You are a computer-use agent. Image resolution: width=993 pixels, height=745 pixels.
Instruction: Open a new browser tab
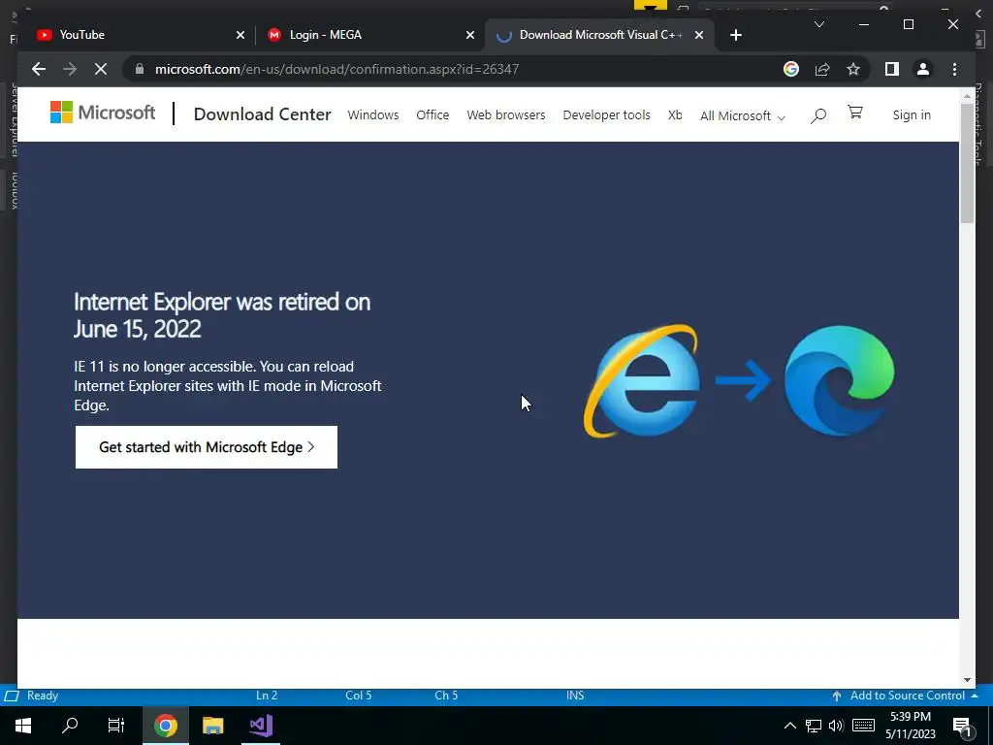click(x=735, y=35)
